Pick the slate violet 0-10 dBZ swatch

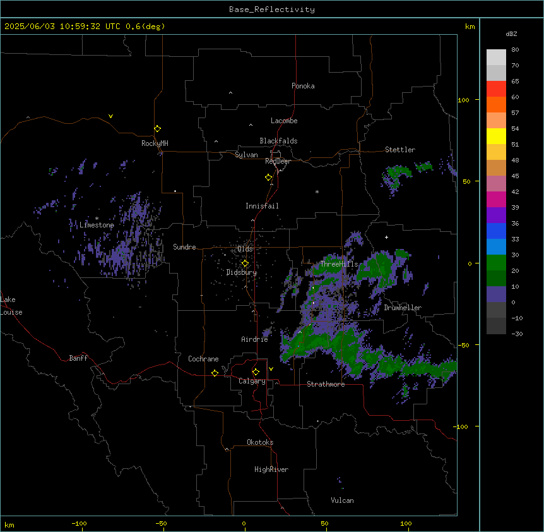click(496, 294)
